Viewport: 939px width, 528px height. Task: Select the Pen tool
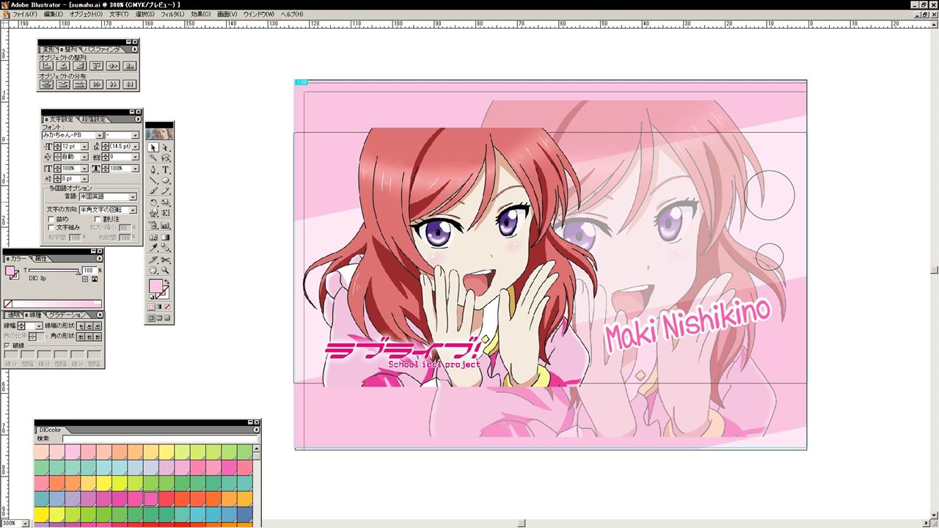153,169
